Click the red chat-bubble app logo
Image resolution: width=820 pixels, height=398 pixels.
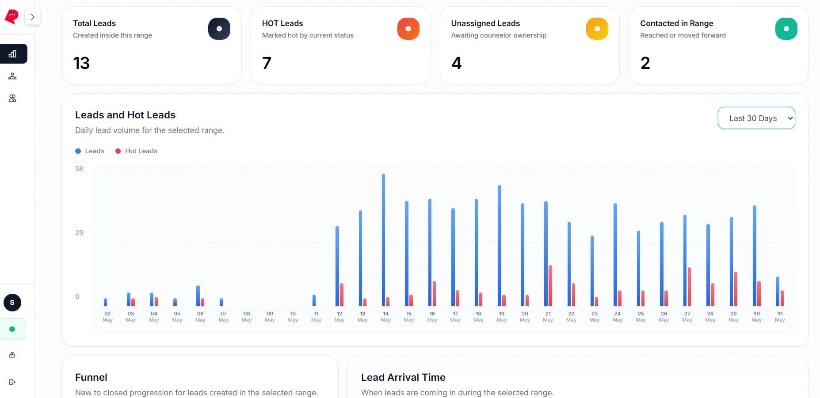pos(11,17)
